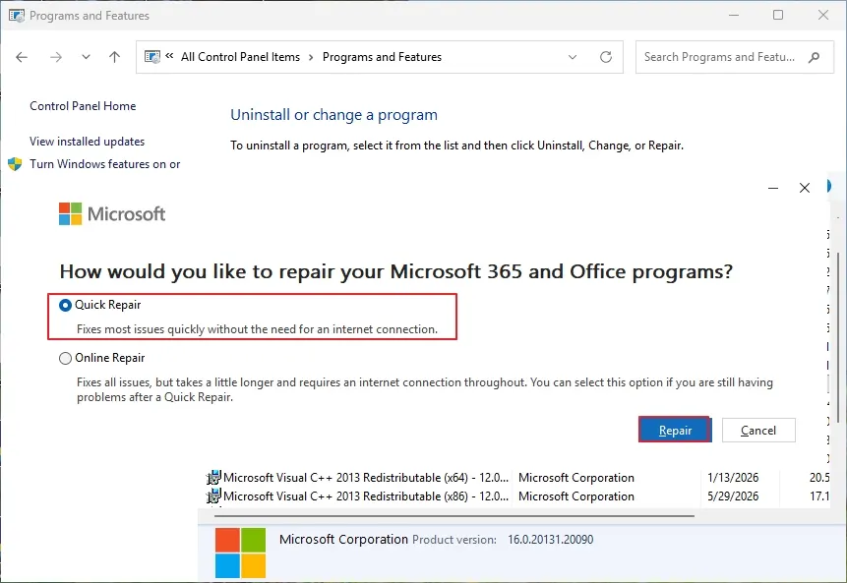Open the recent locations dropdown arrow

(86, 57)
